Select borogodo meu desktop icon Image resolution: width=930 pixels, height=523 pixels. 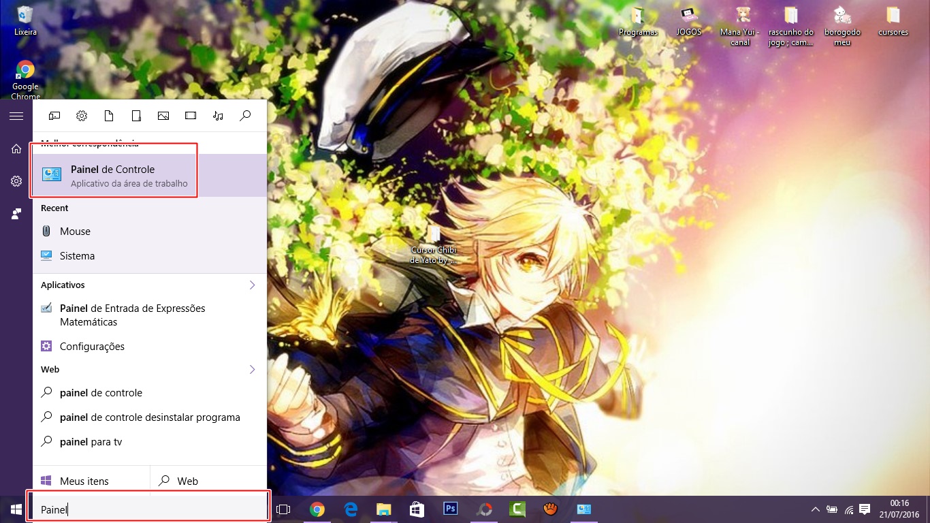pyautogui.click(x=842, y=26)
